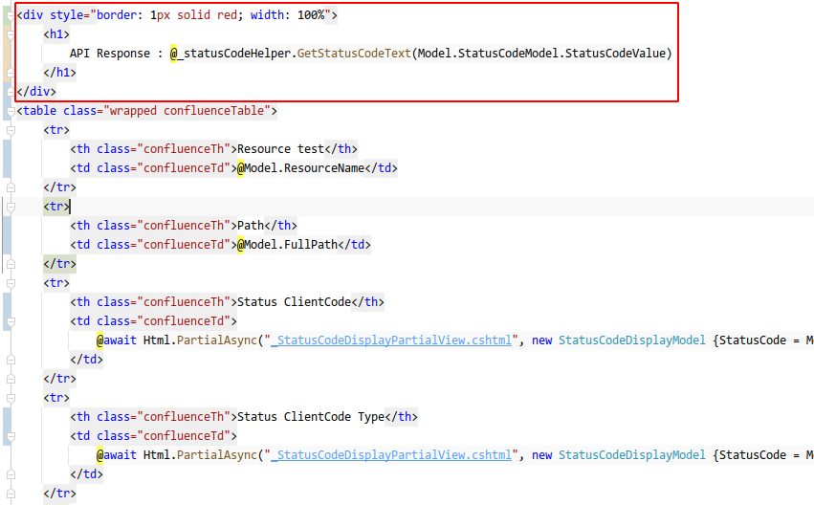This screenshot has width=814, height=505.
Task: Collapse the opening h1 tag fold marker
Action: pos(11,34)
